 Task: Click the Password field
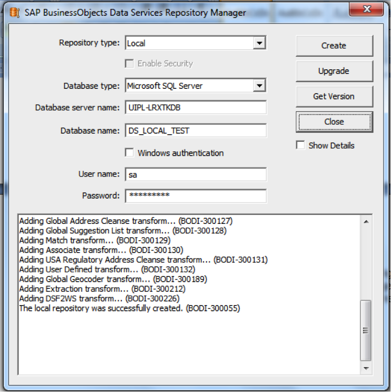(196, 196)
